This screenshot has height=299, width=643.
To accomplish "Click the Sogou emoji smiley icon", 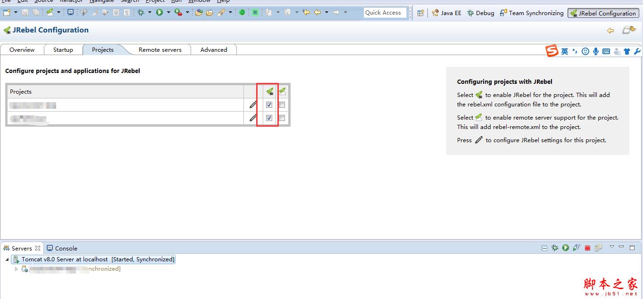I will pyautogui.click(x=585, y=51).
